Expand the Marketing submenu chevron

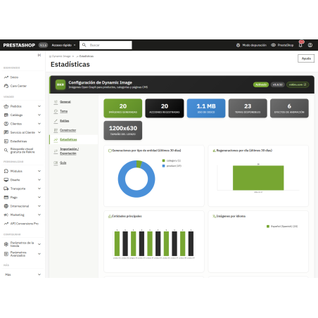pyautogui.click(x=39, y=215)
